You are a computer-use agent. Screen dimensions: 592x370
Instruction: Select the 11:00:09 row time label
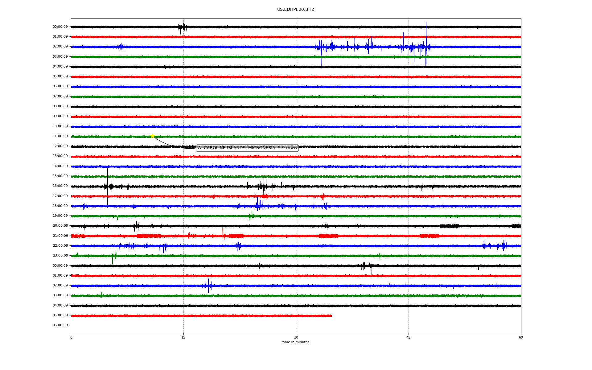[60, 136]
